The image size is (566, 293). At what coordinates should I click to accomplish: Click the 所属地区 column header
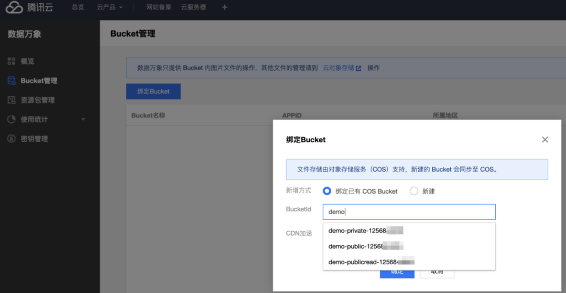445,116
